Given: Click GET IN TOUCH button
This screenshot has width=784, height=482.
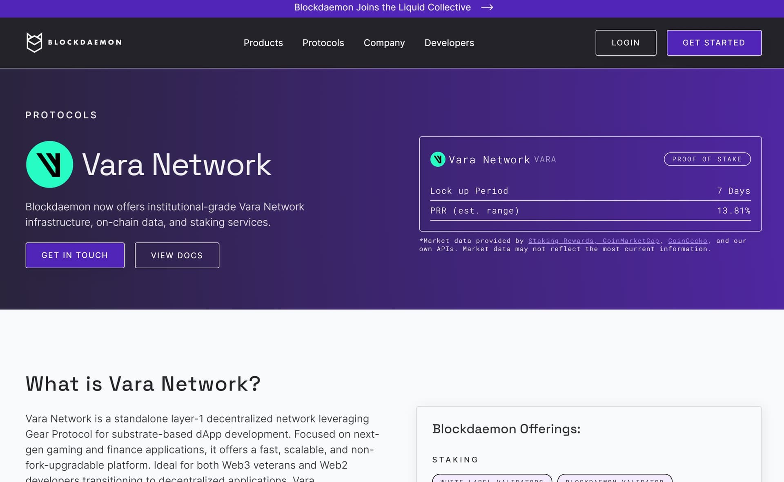Looking at the screenshot, I should click(75, 255).
